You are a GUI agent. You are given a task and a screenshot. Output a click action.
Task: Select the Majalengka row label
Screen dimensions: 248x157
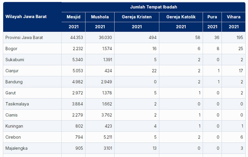[x=16, y=148]
